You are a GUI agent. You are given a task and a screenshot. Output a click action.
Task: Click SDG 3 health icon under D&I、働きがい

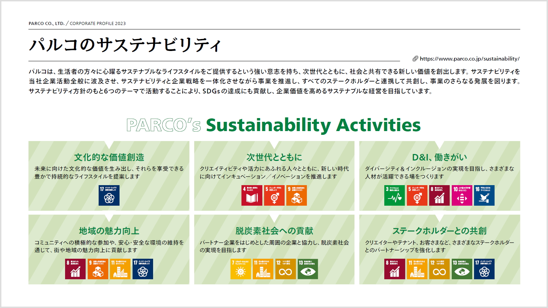tap(395, 195)
